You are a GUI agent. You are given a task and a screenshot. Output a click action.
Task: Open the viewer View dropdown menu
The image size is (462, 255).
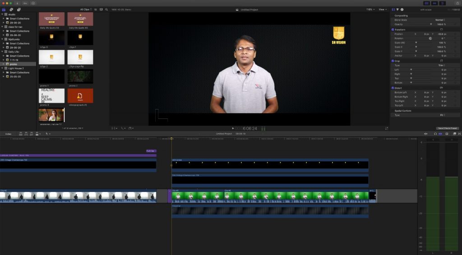383,9
